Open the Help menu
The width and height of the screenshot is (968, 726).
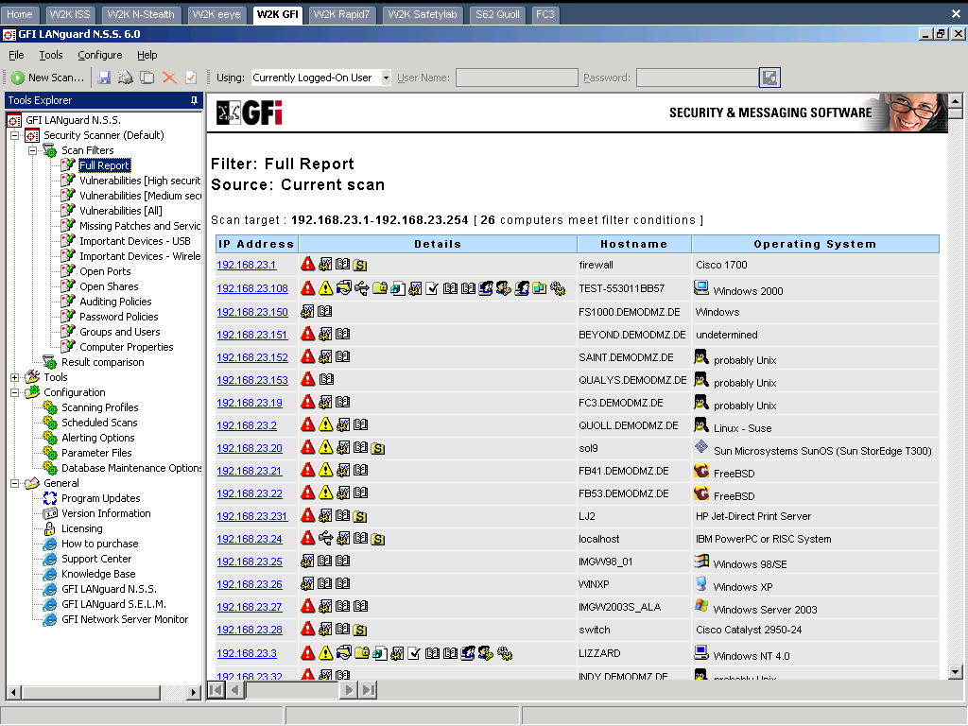point(147,55)
